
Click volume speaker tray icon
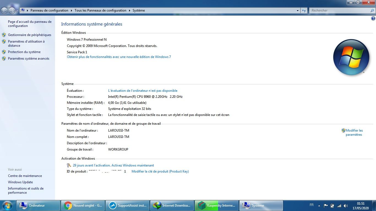pos(346,206)
